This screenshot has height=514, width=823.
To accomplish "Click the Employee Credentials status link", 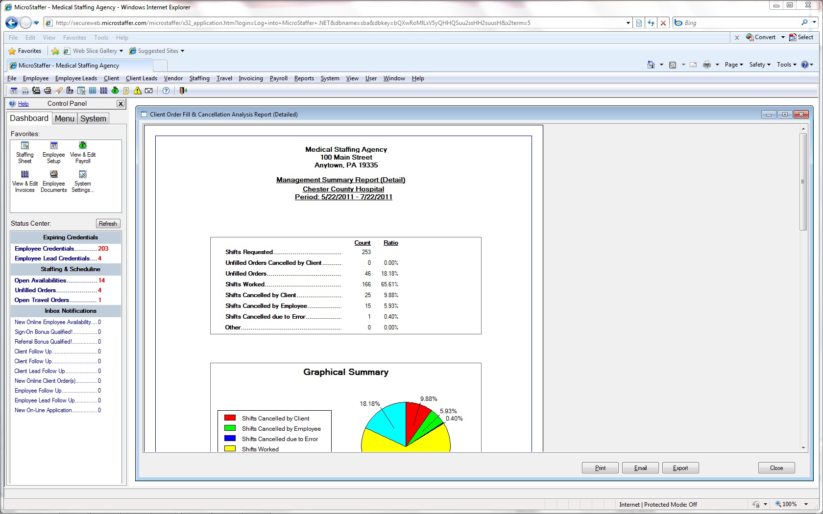I will 44,249.
